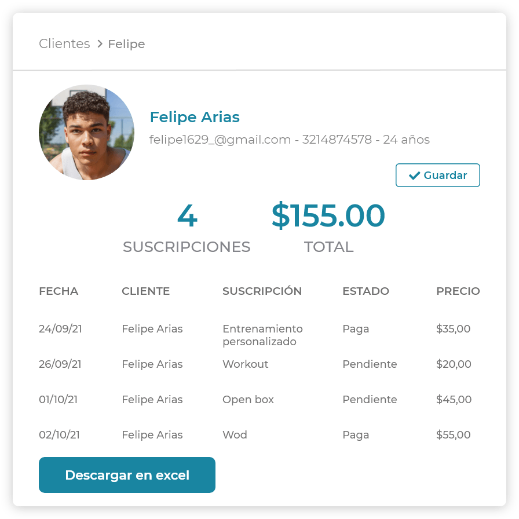Sort by the ESTADO column header
The image size is (519, 519).
[366, 291]
